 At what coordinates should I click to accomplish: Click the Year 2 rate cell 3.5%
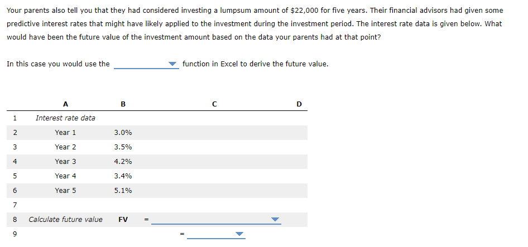point(123,147)
